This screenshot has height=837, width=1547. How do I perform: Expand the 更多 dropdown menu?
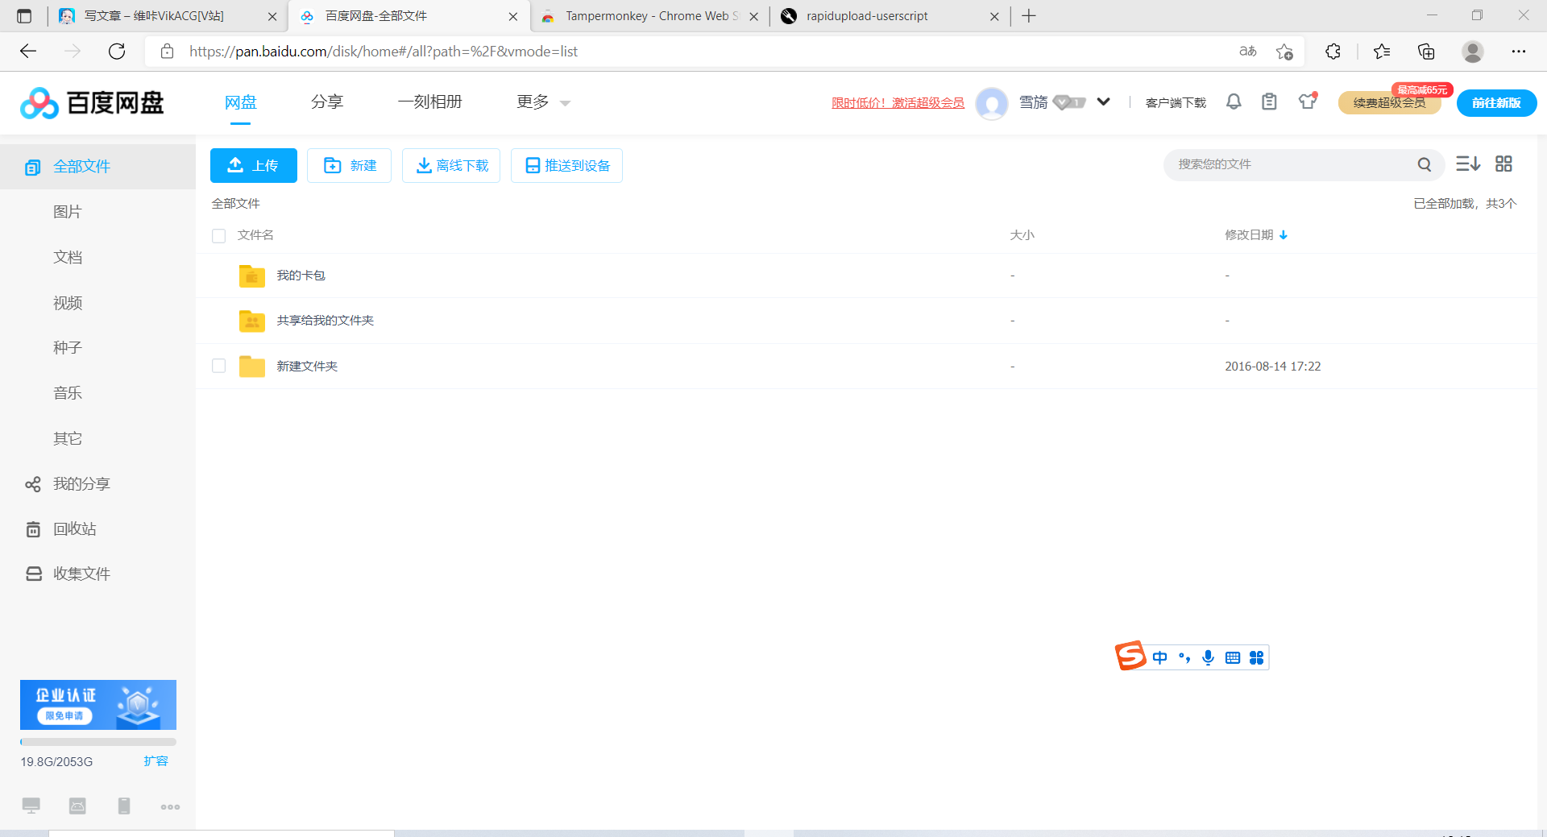(543, 102)
